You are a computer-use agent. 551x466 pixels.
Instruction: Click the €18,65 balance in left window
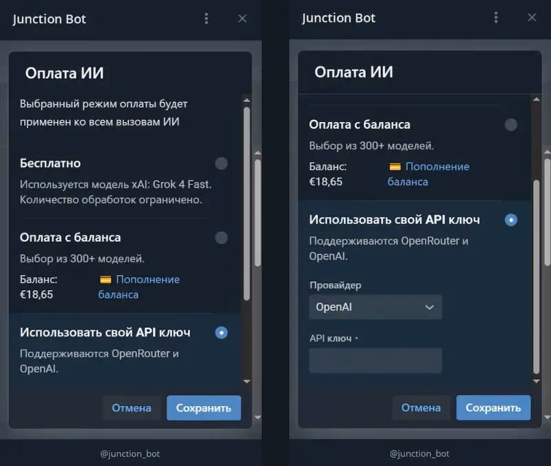coord(37,295)
